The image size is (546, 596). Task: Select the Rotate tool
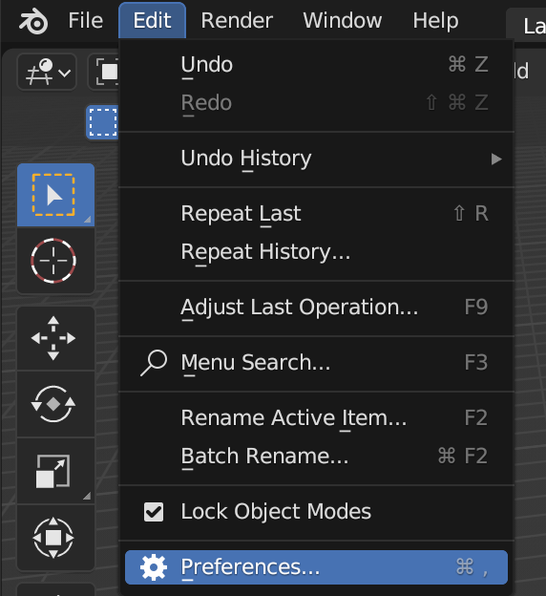pyautogui.click(x=56, y=404)
